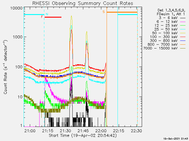This screenshot has height=141, width=189.
Task: Click the red F flag marker letter
Action: 42,17
